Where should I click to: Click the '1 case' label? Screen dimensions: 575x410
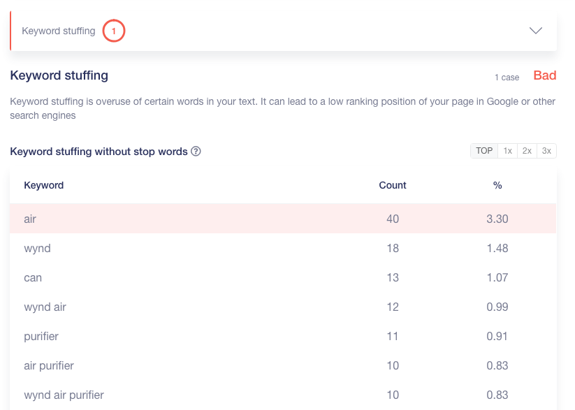click(507, 77)
